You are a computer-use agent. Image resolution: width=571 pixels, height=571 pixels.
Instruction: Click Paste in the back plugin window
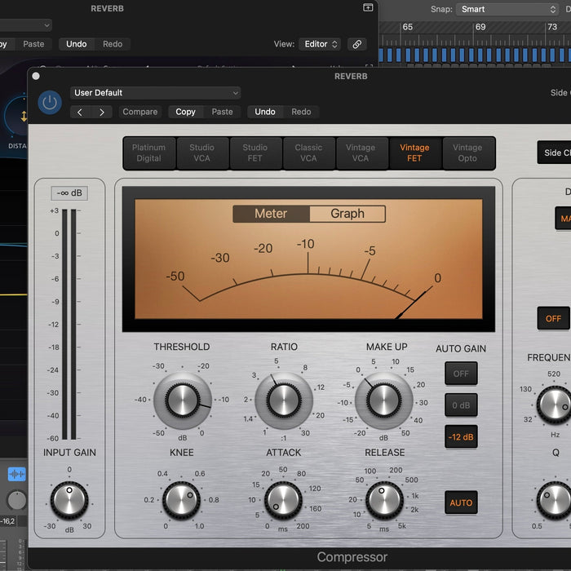[33, 44]
